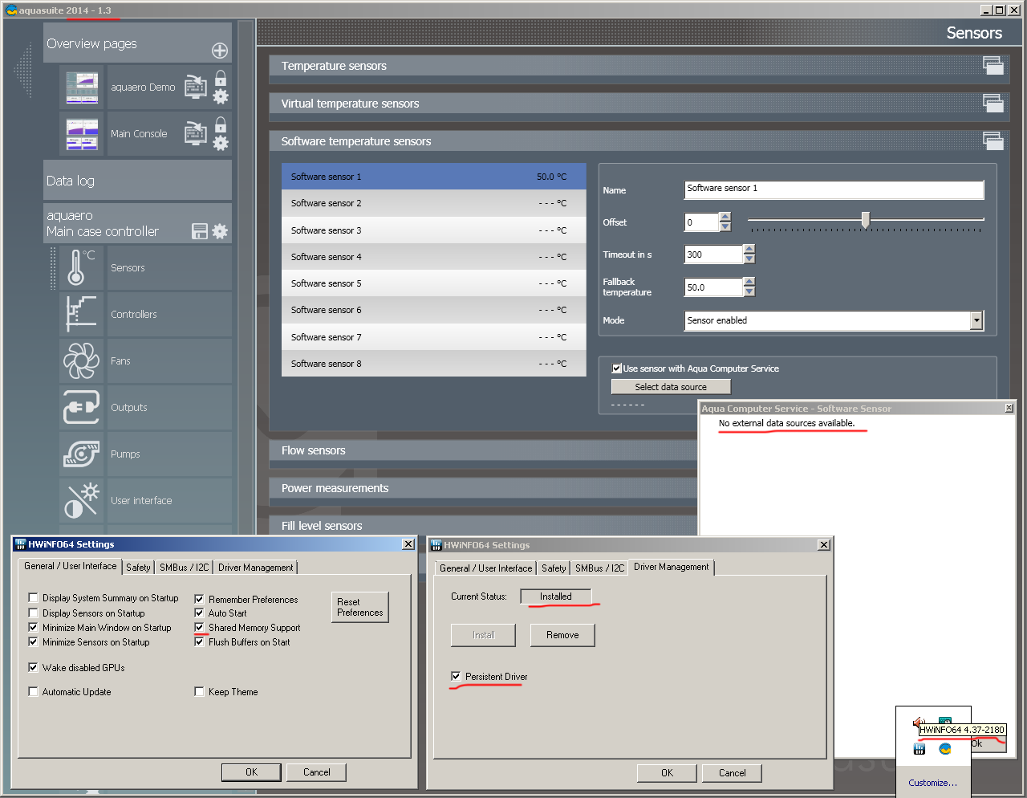Select the Fans icon in sidebar
The image size is (1027, 798).
pos(81,361)
